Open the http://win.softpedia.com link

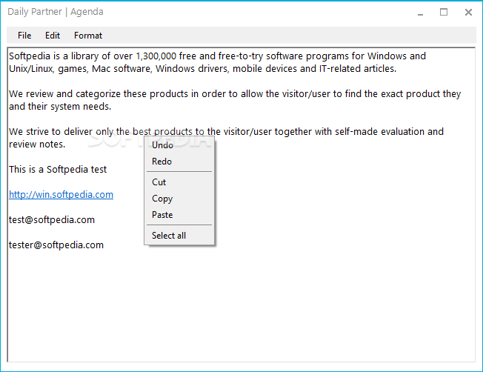point(61,195)
